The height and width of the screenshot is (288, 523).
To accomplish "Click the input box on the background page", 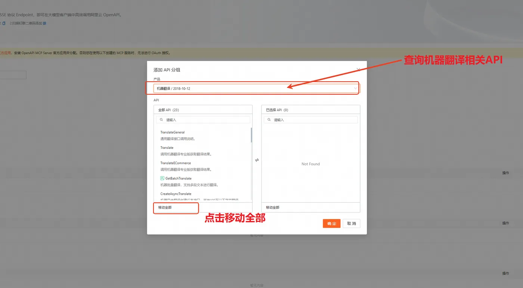I will pyautogui.click(x=13, y=75).
